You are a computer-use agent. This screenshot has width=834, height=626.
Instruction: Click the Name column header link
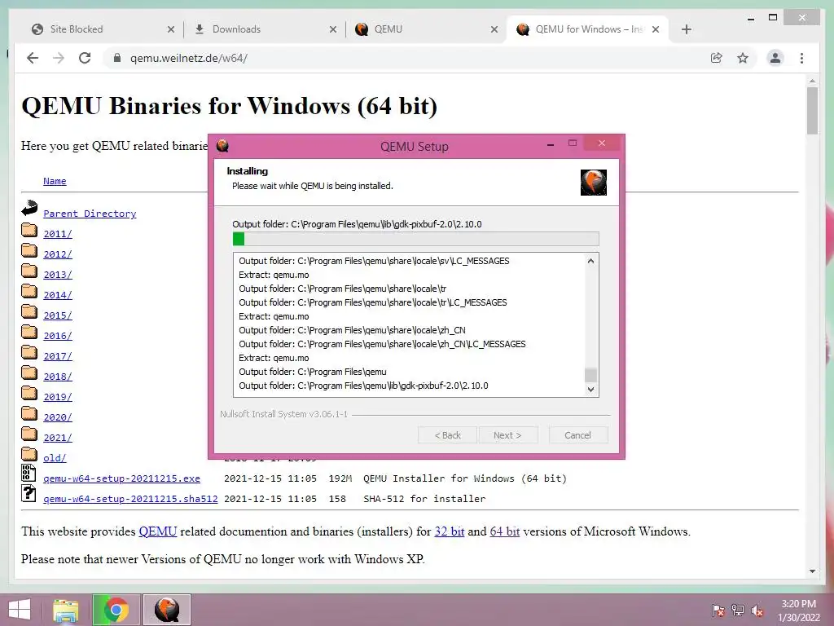click(x=55, y=181)
